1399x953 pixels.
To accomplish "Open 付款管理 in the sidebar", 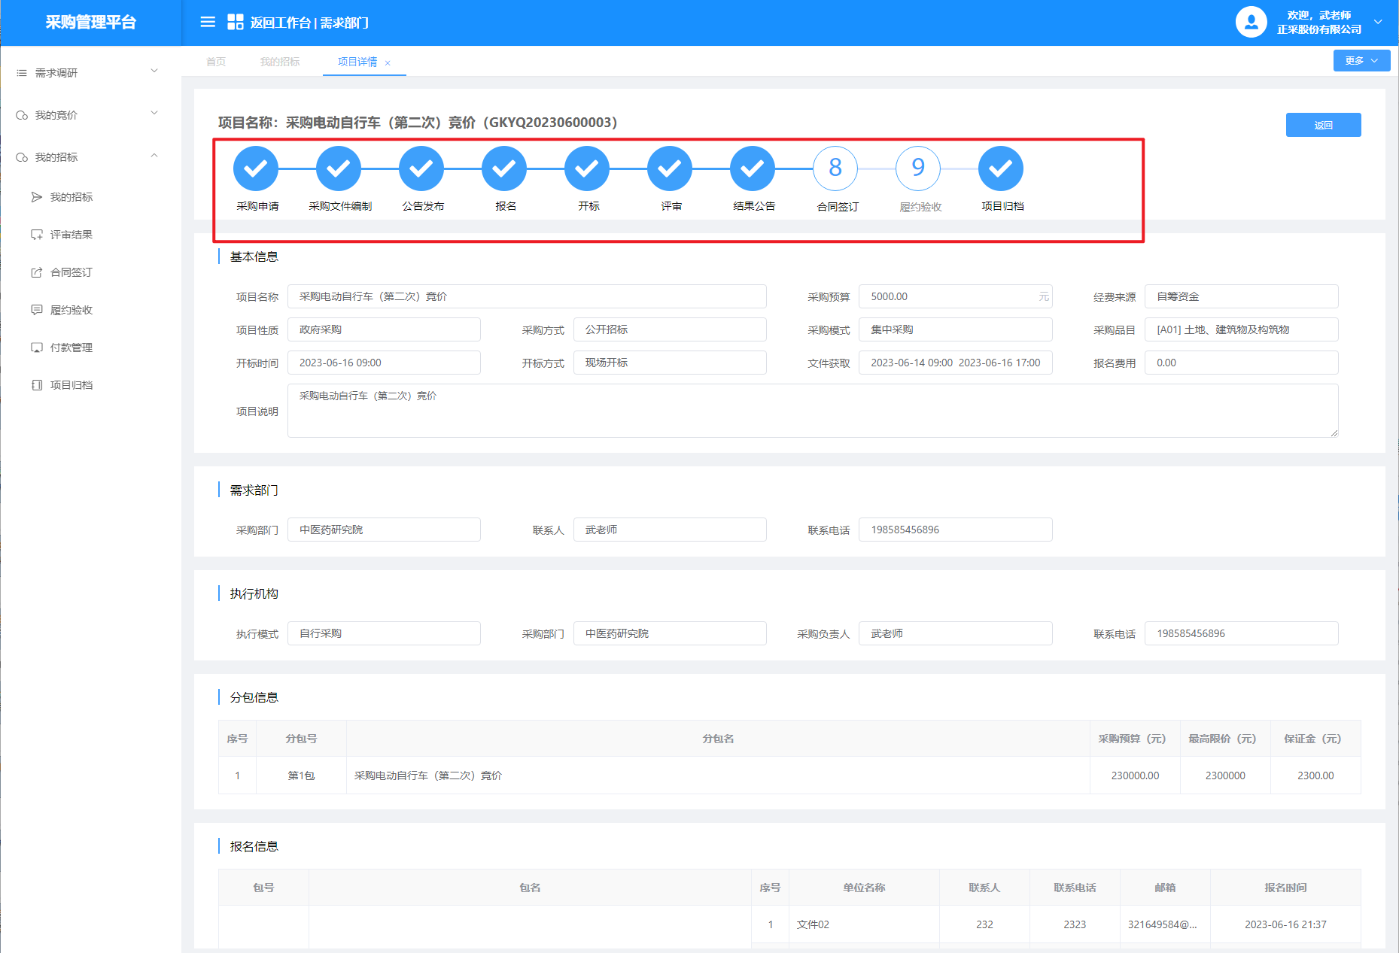I will click(x=71, y=348).
